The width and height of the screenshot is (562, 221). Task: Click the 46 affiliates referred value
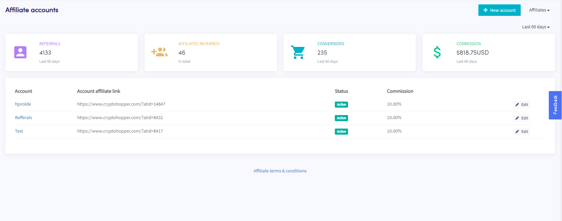182,53
